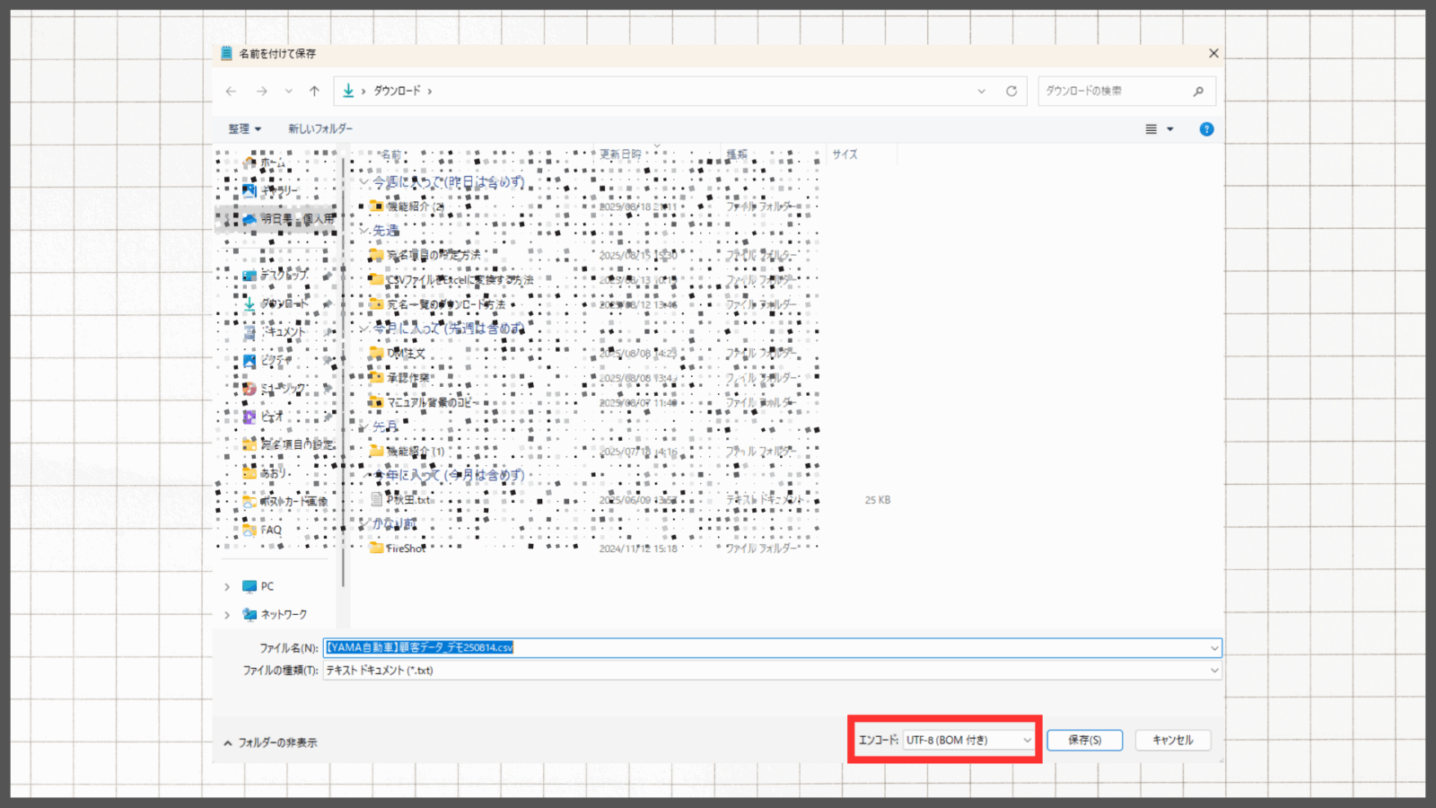The image size is (1436, 808).
Task: Open the recent locations dropdown arrow
Action: 288,91
